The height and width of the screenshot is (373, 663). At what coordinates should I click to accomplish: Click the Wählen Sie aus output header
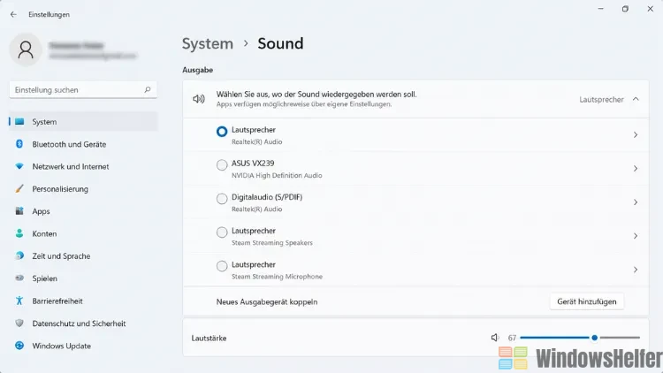(x=415, y=99)
